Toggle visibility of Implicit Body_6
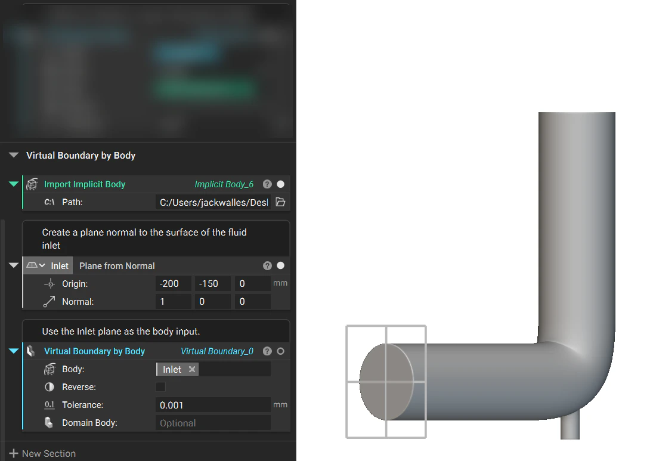The height and width of the screenshot is (461, 653). pos(280,184)
